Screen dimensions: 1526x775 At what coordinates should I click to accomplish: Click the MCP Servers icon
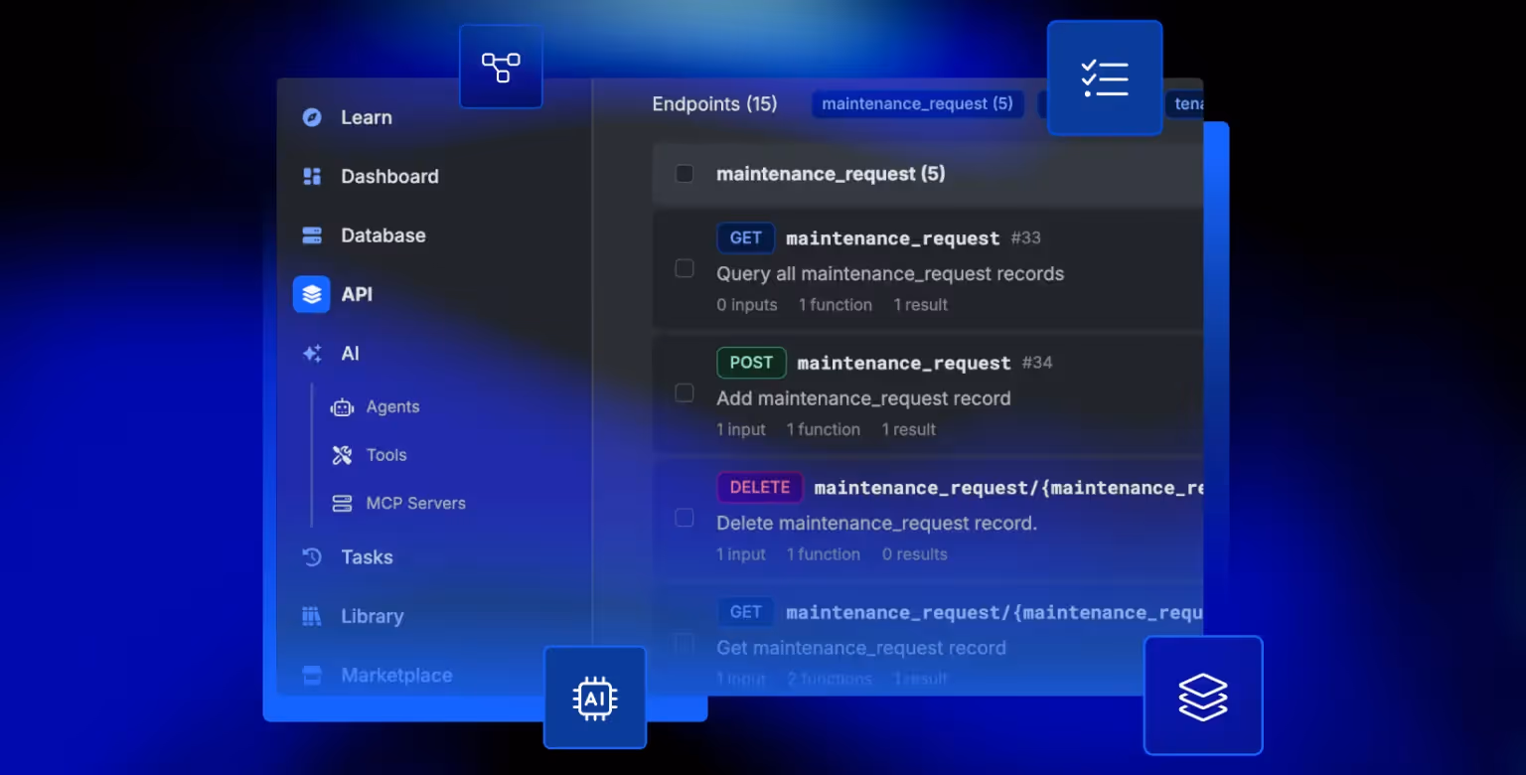342,503
